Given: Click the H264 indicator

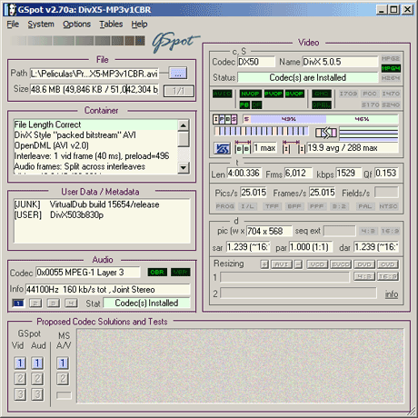Looking at the screenshot, I should coord(391,78).
